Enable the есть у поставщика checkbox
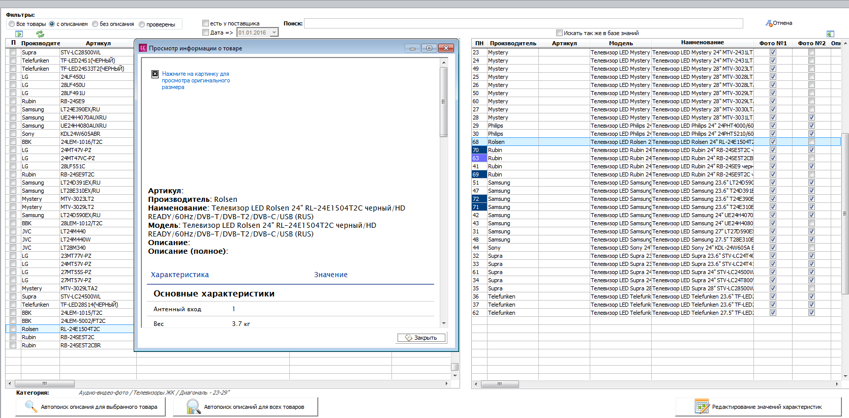This screenshot has width=849, height=418. point(205,23)
